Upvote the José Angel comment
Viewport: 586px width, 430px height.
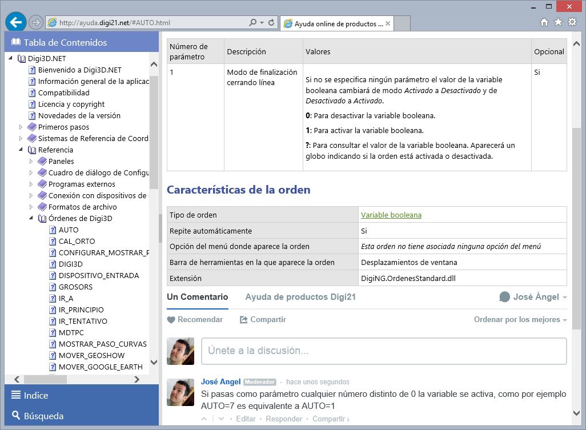coord(205,419)
